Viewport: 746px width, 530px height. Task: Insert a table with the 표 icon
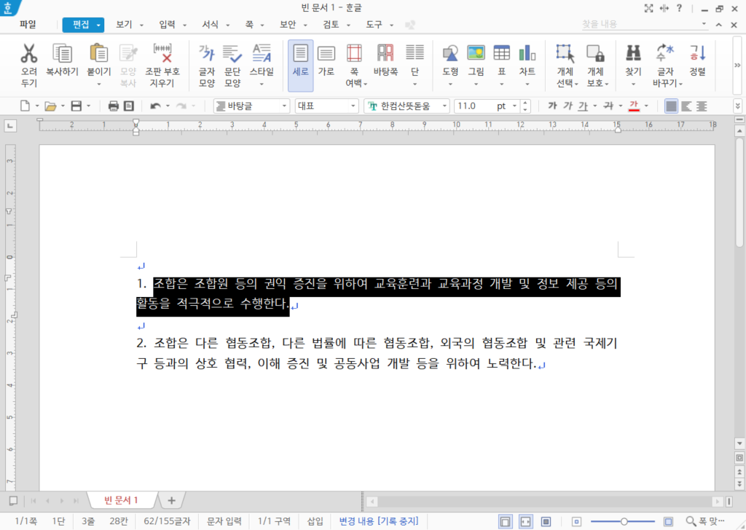coord(501,54)
